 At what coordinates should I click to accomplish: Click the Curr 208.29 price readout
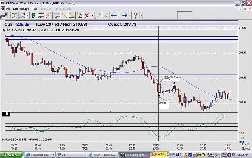tap(17, 25)
